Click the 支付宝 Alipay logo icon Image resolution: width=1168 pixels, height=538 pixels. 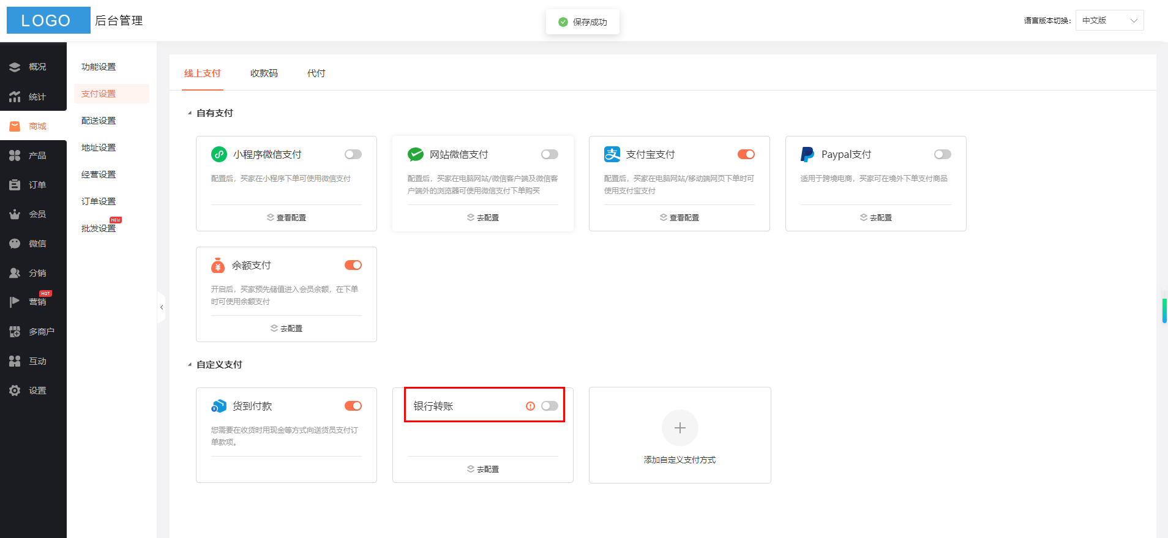[612, 154]
